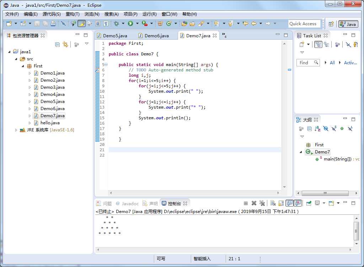The height and width of the screenshot is (267, 364).
Task: Open the 源代码(S) menu
Action: click(52, 14)
